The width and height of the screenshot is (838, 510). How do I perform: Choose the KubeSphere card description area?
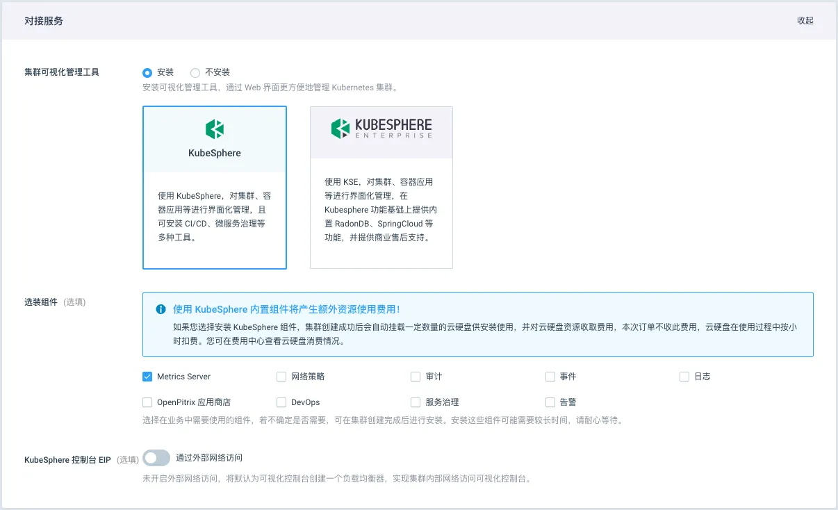[x=214, y=217]
